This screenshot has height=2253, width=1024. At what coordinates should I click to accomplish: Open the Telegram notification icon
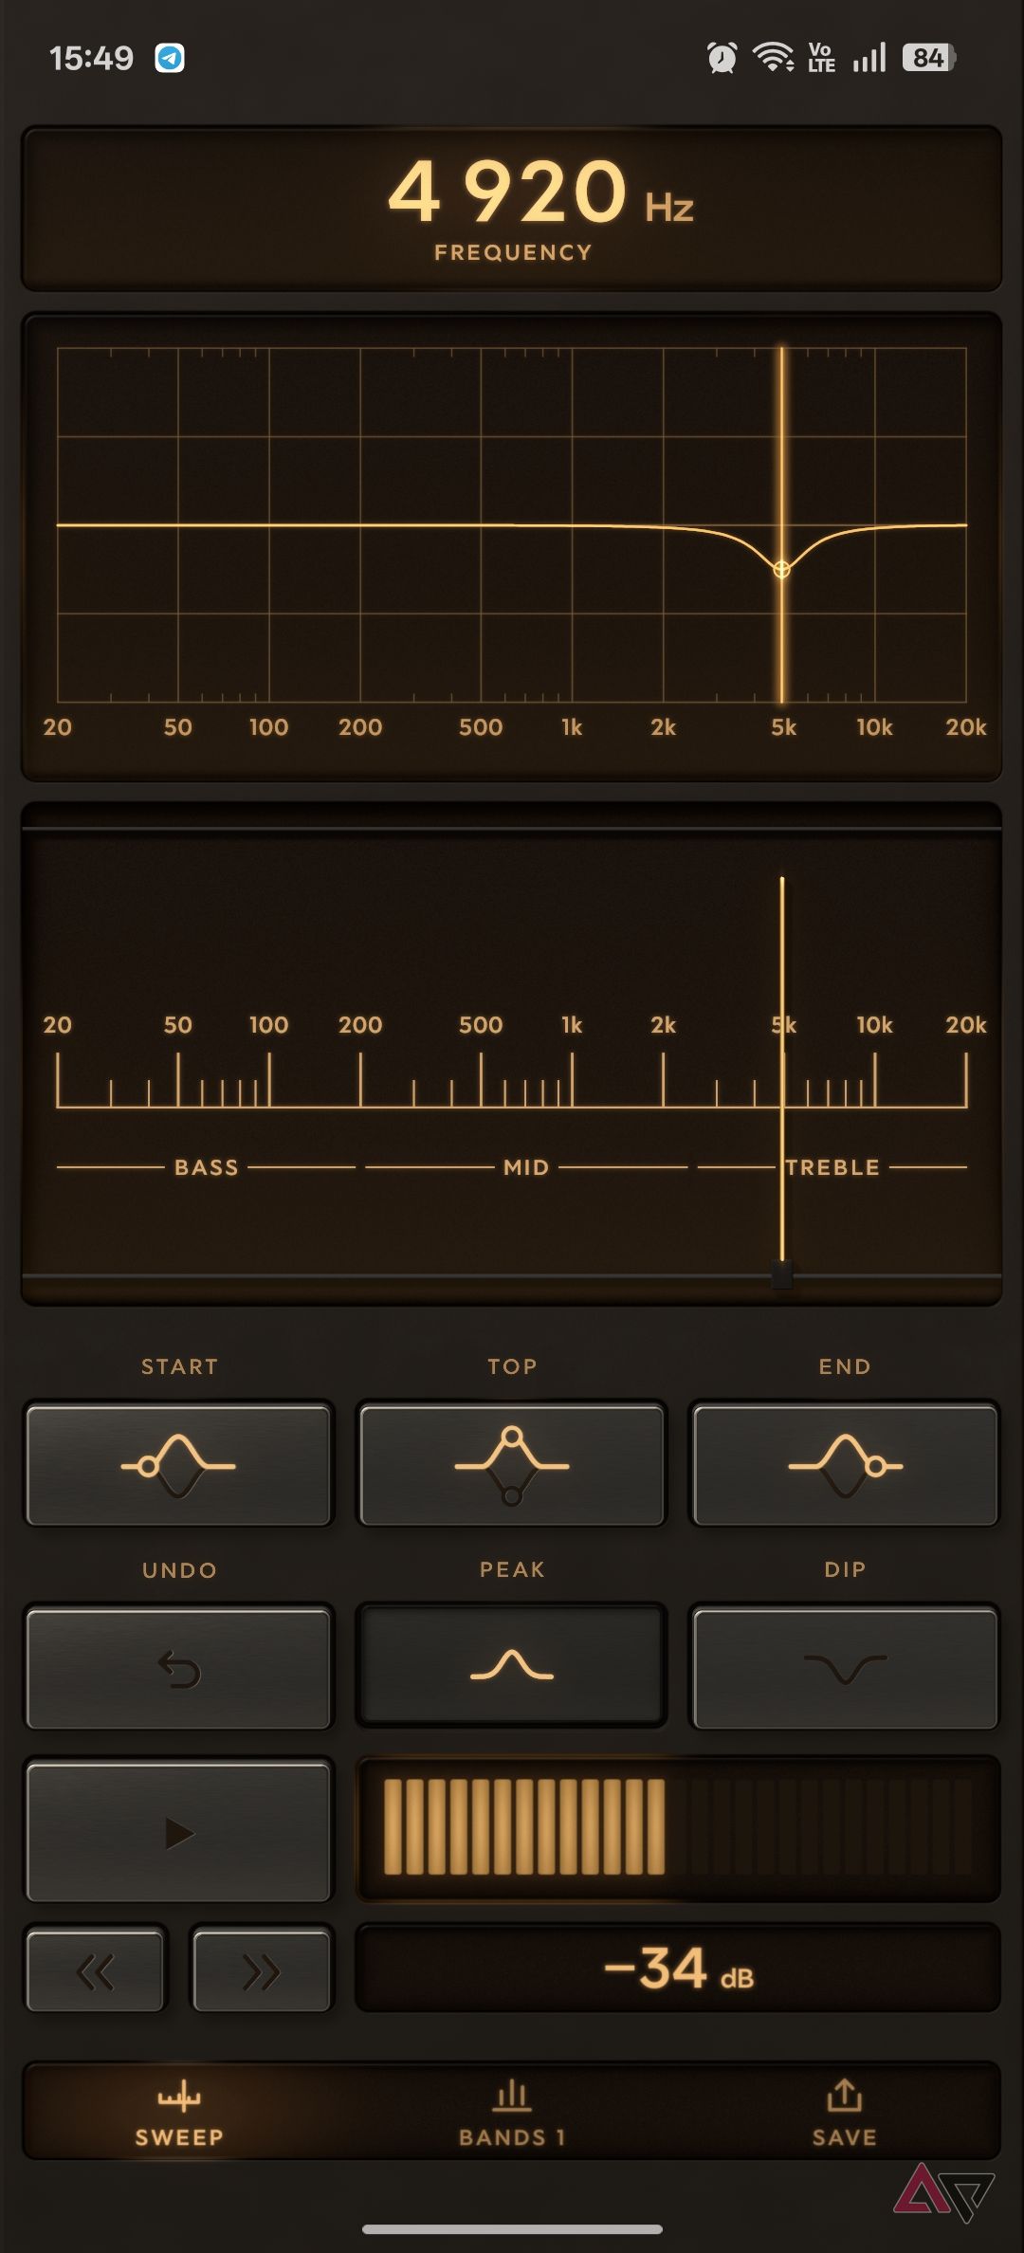pyautogui.click(x=170, y=58)
